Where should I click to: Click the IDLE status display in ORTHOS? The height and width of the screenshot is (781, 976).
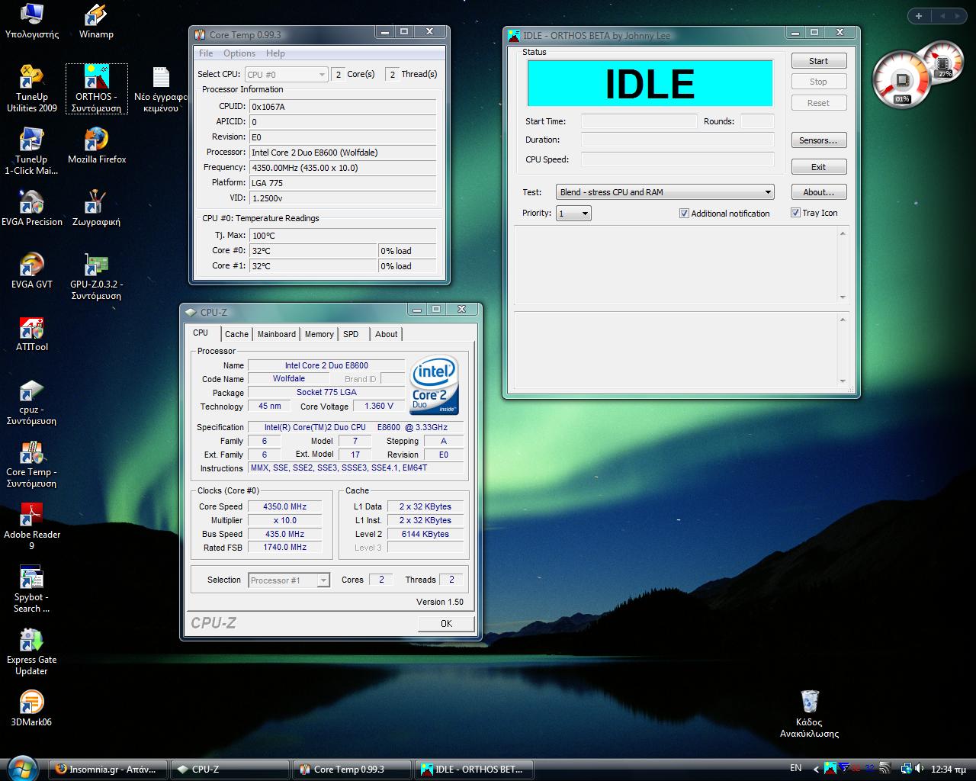[x=650, y=83]
